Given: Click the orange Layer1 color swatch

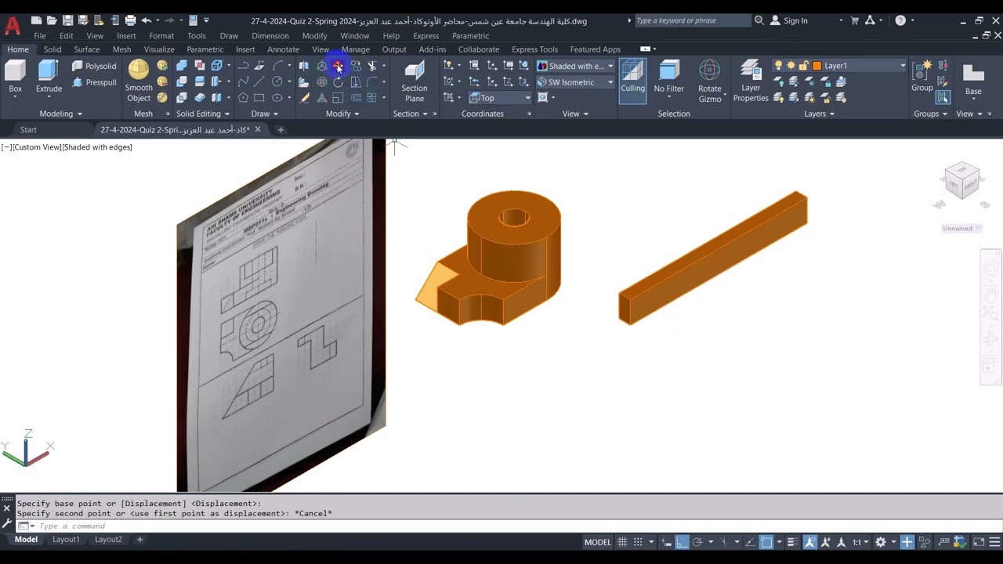Looking at the screenshot, I should (817, 66).
